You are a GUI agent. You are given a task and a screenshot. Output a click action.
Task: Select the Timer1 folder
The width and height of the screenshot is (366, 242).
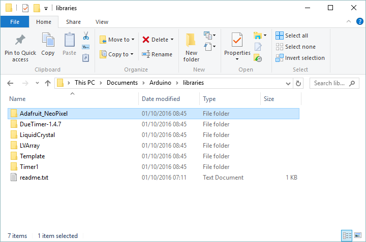click(154, 167)
